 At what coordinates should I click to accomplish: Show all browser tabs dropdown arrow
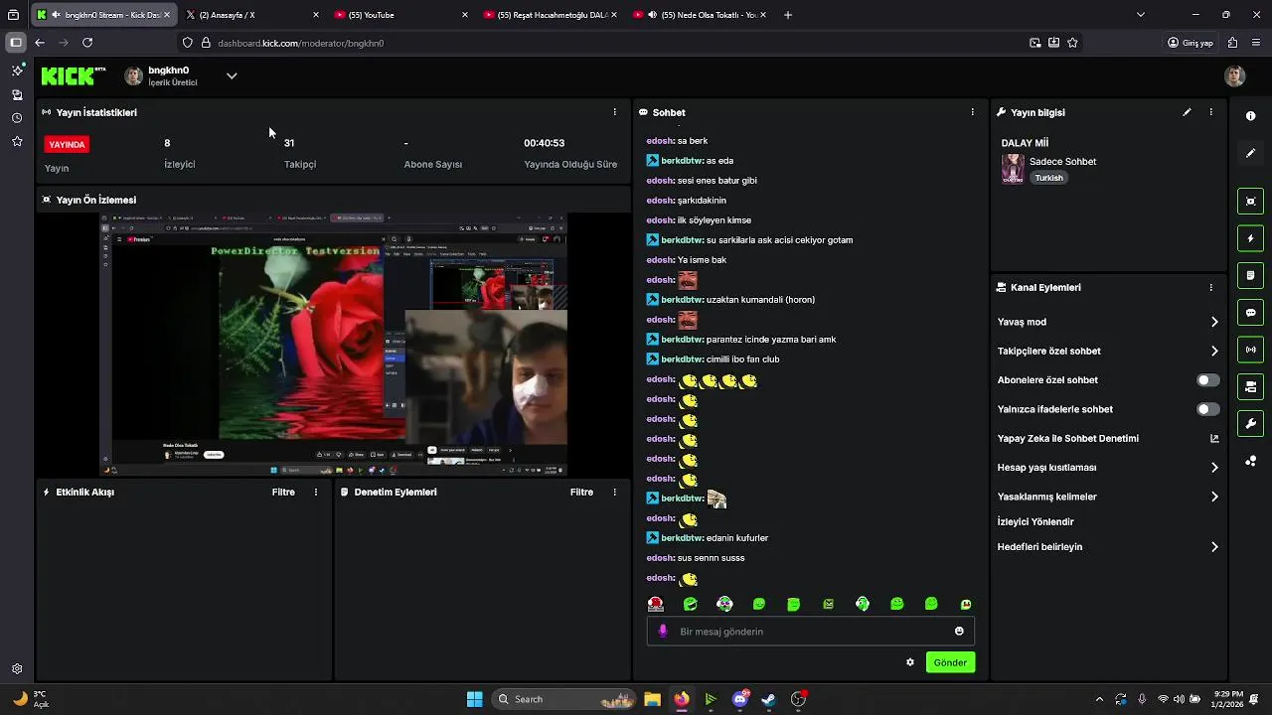click(1140, 15)
